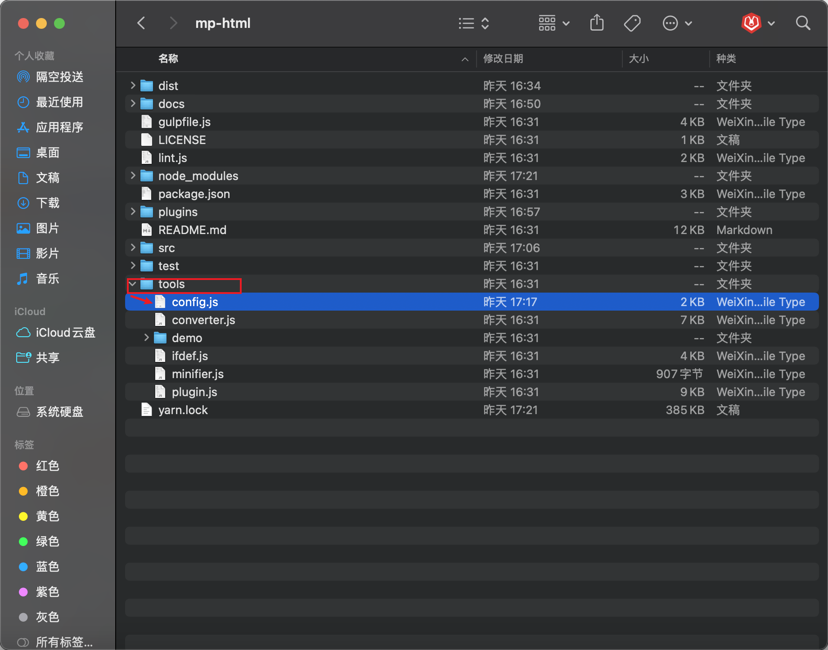Select the ifdef.js file
This screenshot has width=828, height=650.
[x=472, y=356]
